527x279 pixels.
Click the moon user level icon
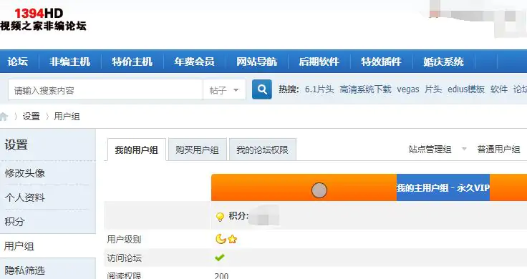(221, 239)
